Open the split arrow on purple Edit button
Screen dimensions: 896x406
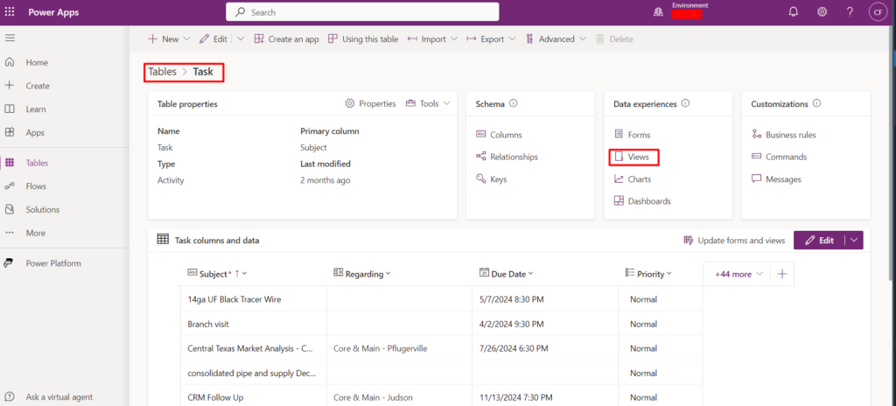click(854, 240)
